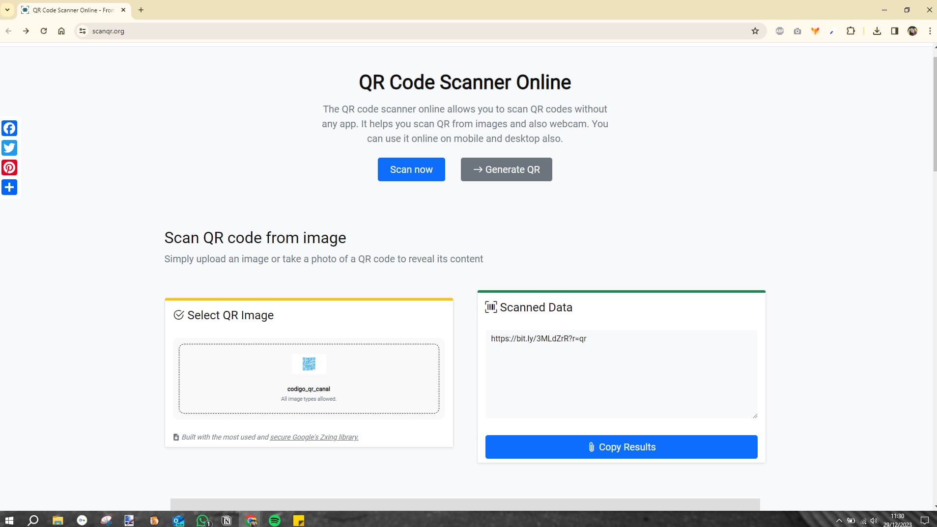937x527 pixels.
Task: Open the extensions puzzle menu
Action: point(852,30)
